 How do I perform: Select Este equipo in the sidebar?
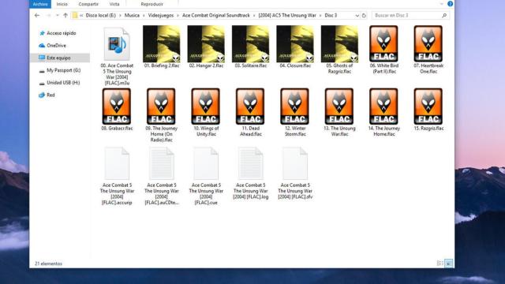click(60, 58)
